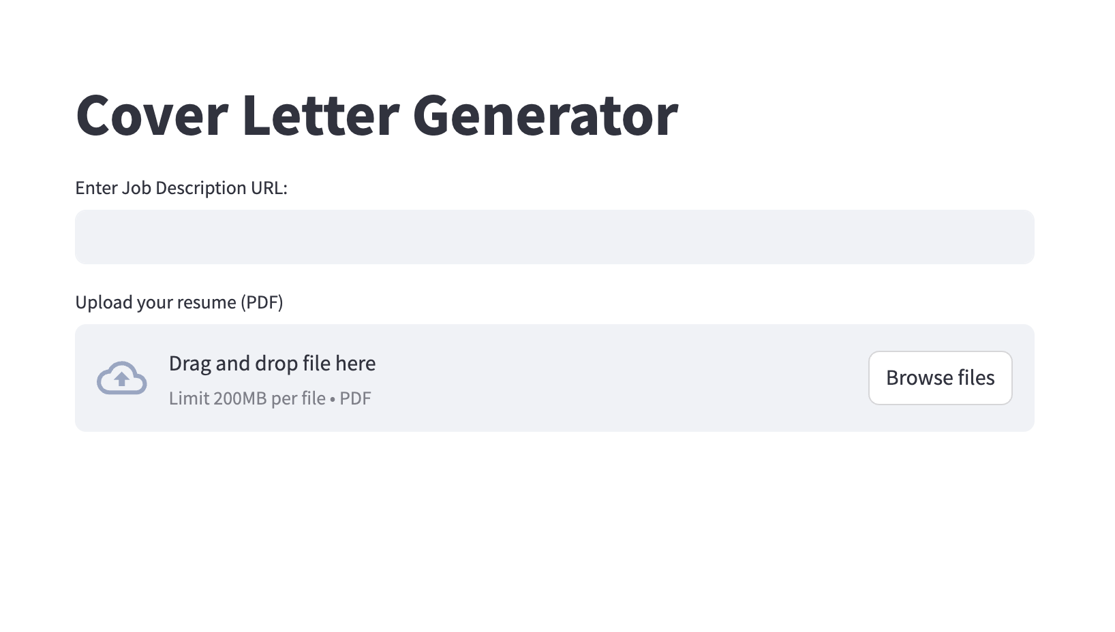Click the Cover Letter Generator heading
Image resolution: width=1115 pixels, height=632 pixels.
click(376, 116)
